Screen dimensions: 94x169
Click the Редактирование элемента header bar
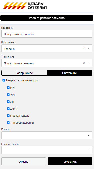pos(47,18)
